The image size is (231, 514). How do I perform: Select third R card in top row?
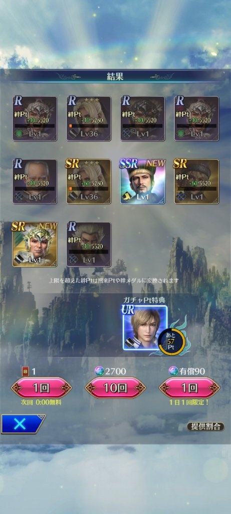tap(143, 118)
